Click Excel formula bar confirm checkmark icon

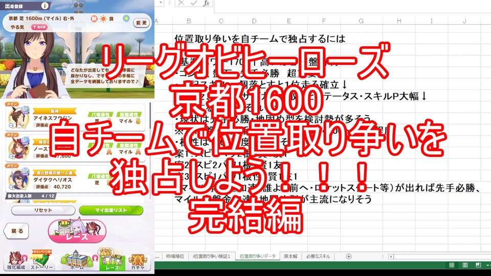[x=193, y=3]
